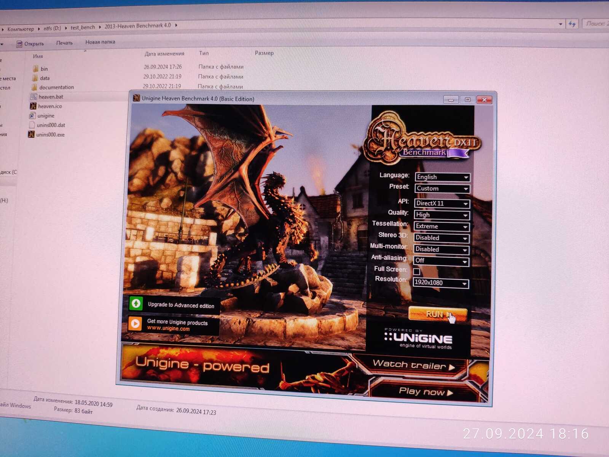The width and height of the screenshot is (609, 457).
Task: Sort files by Дата изменения column header
Action: [x=164, y=54]
